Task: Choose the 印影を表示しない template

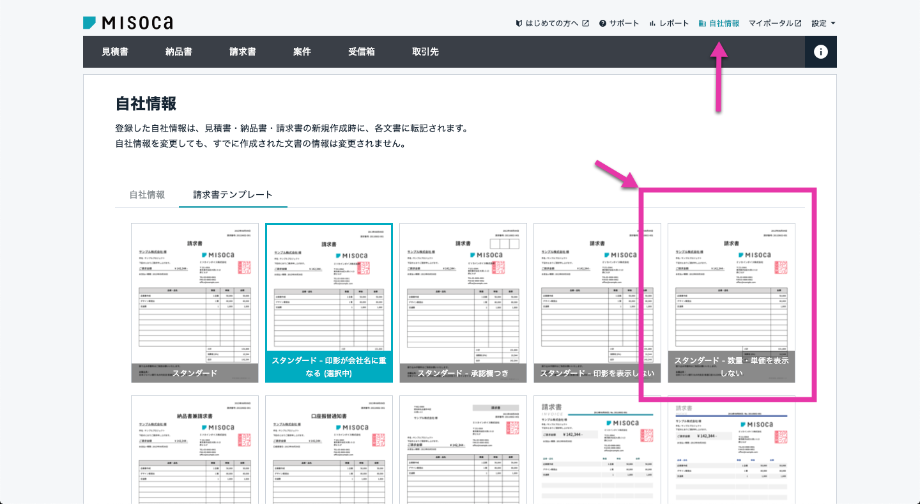Action: (x=597, y=303)
